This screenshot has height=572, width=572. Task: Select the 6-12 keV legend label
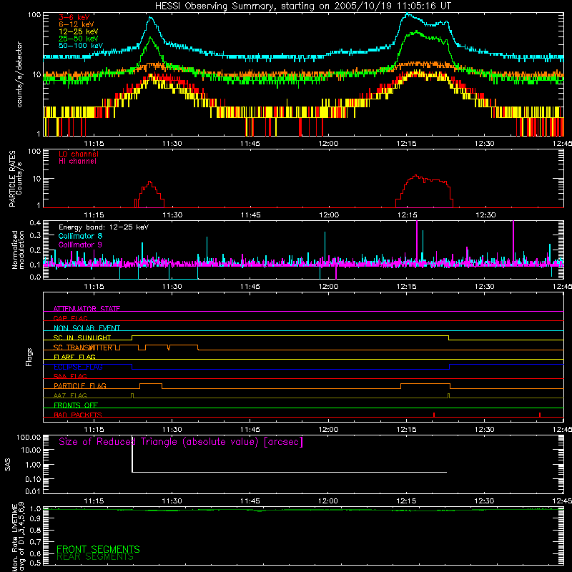click(x=77, y=24)
